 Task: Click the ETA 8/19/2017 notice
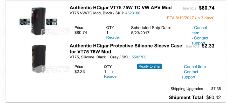coord(191,18)
